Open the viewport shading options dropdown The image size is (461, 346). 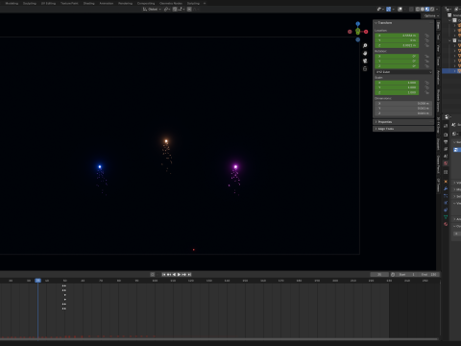tap(437, 9)
